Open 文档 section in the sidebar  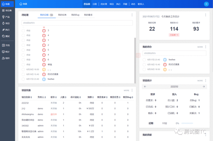click(x=7, y=45)
